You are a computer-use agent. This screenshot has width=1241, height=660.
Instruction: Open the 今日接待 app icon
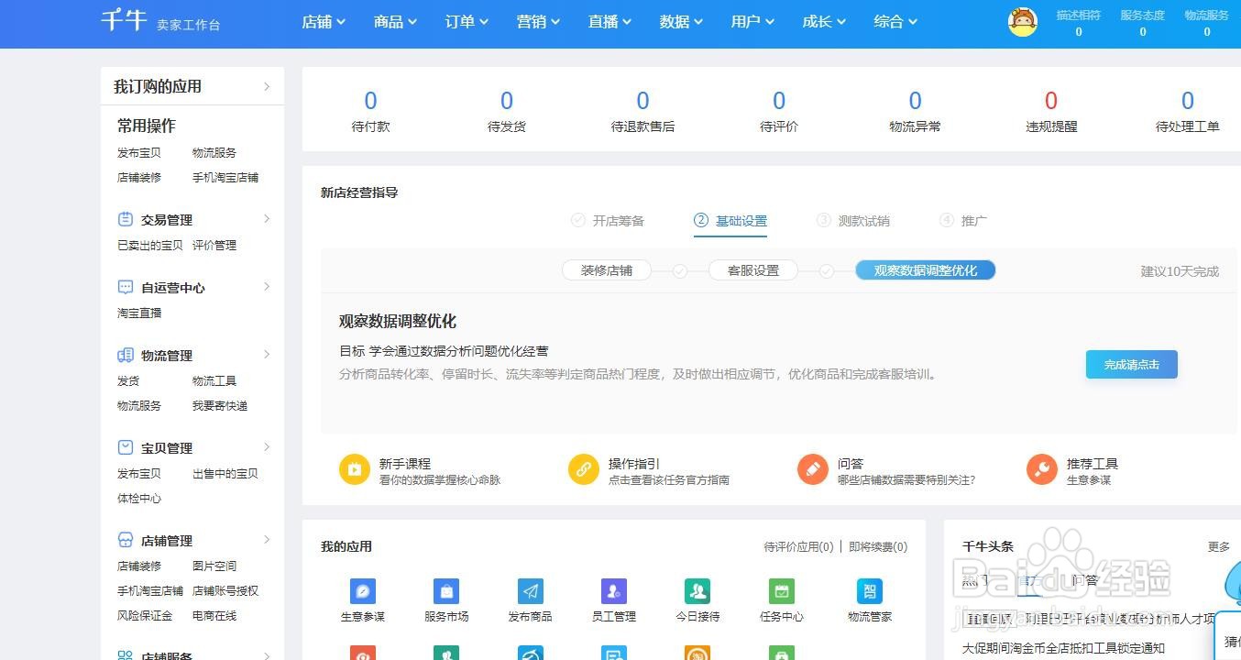[697, 591]
